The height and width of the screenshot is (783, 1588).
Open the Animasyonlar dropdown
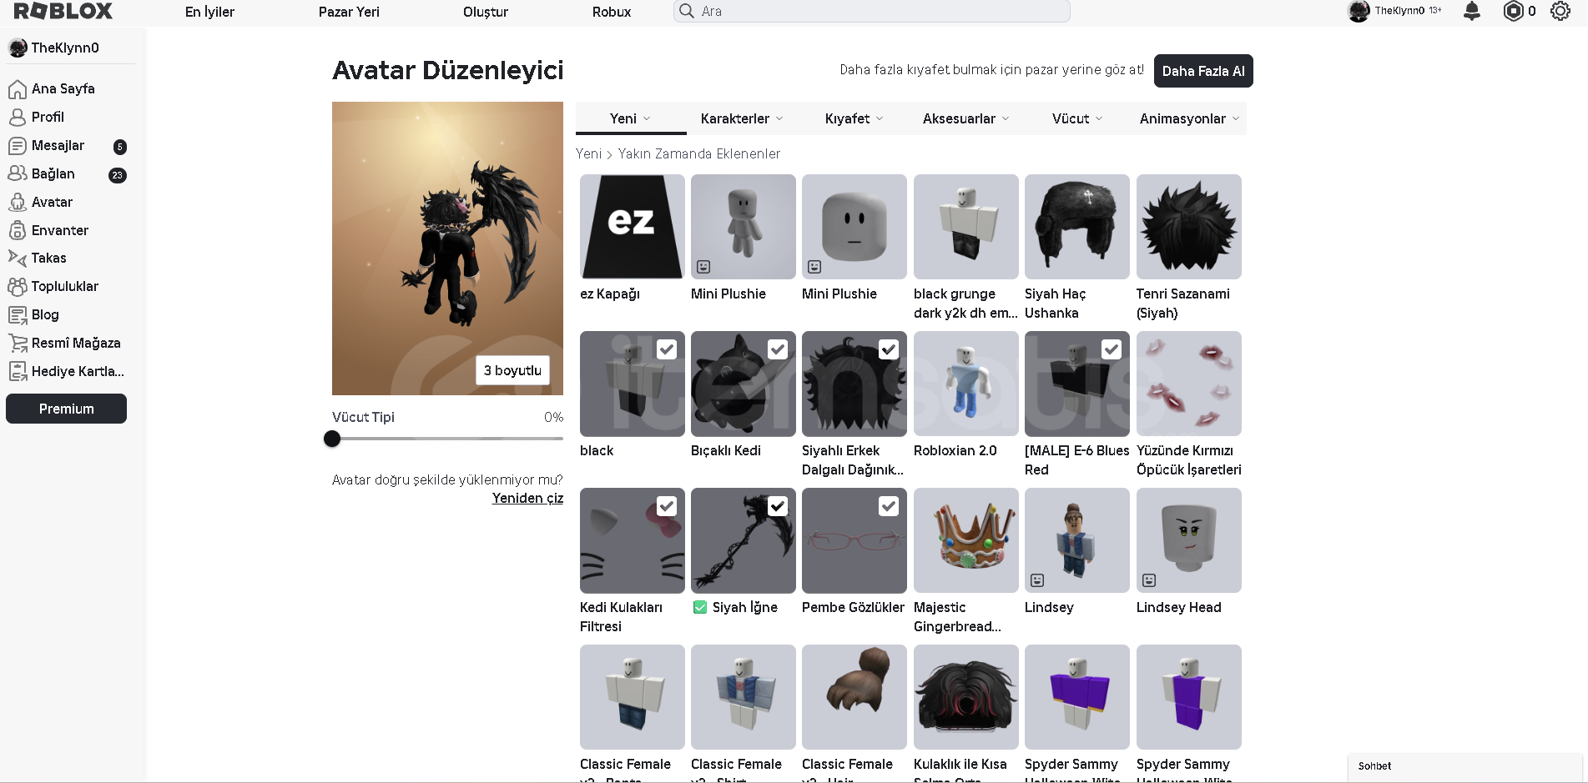pyautogui.click(x=1188, y=118)
